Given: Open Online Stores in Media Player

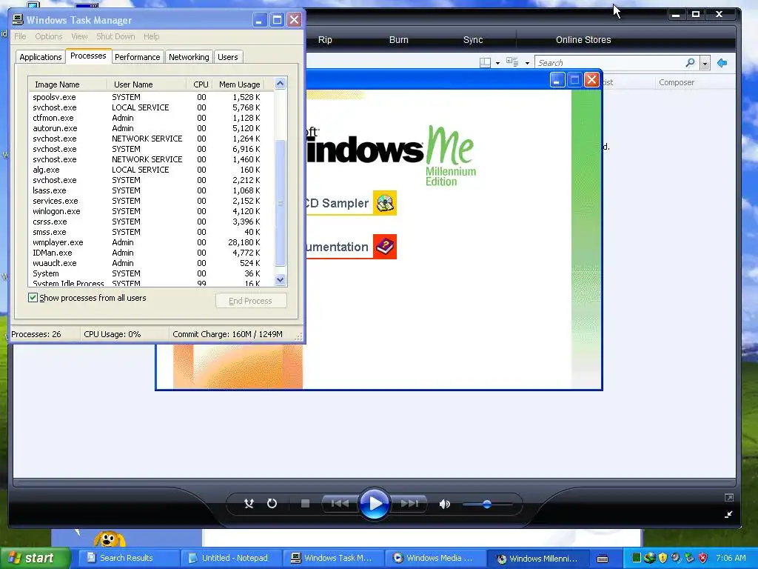Looking at the screenshot, I should click(583, 40).
